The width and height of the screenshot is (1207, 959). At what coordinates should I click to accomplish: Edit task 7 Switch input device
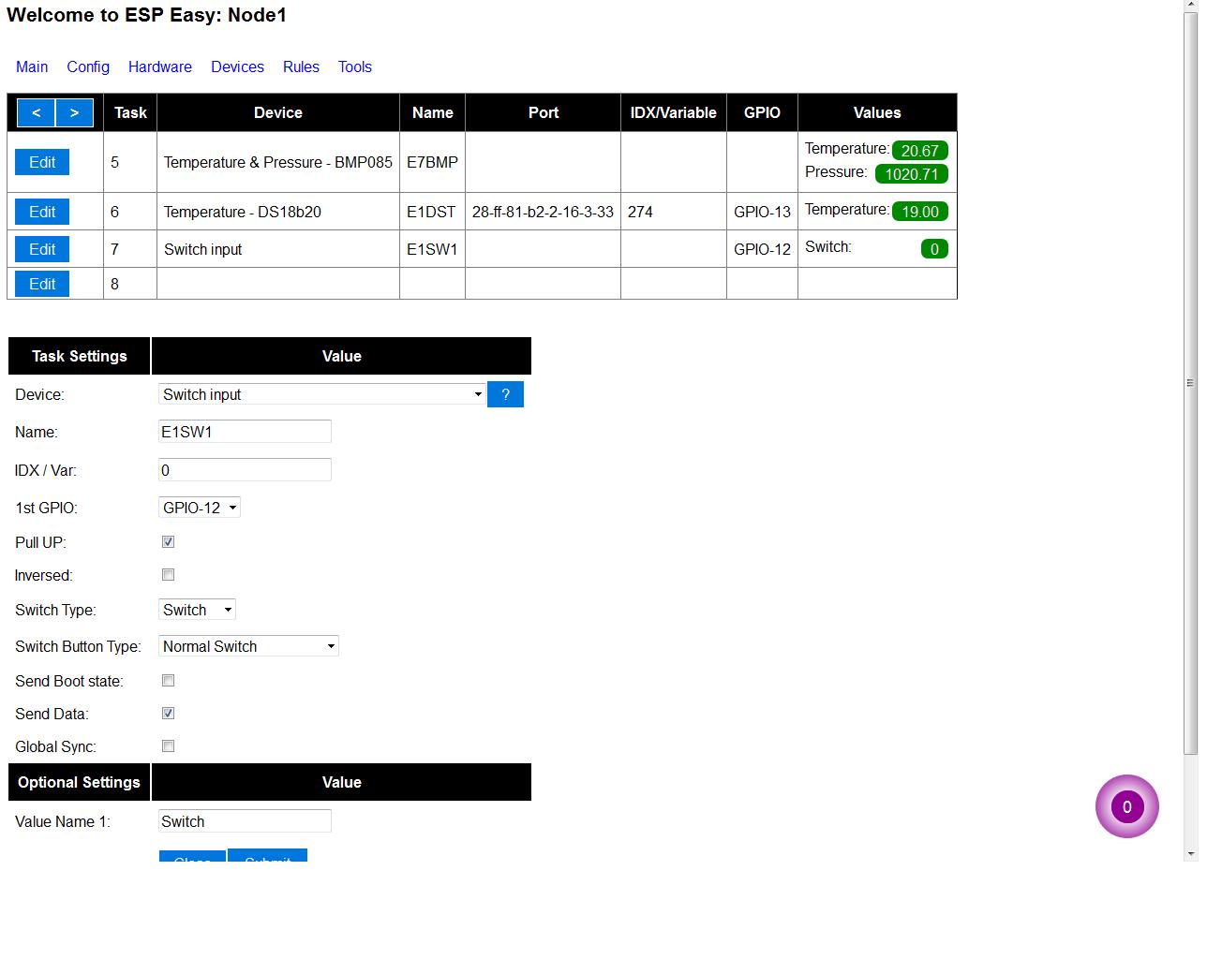coord(42,249)
